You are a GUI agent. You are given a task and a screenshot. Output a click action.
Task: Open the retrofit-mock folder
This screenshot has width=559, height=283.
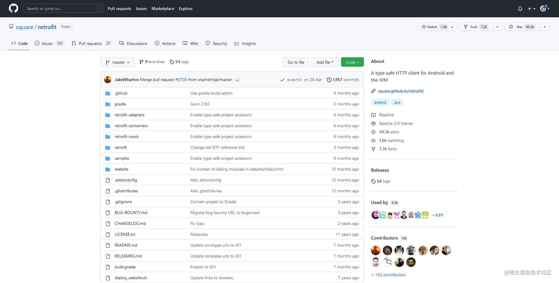tap(127, 137)
